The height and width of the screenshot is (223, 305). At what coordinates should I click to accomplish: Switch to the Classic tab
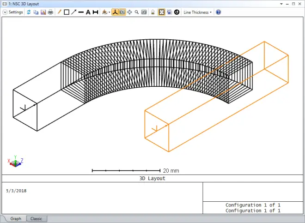coord(36,219)
